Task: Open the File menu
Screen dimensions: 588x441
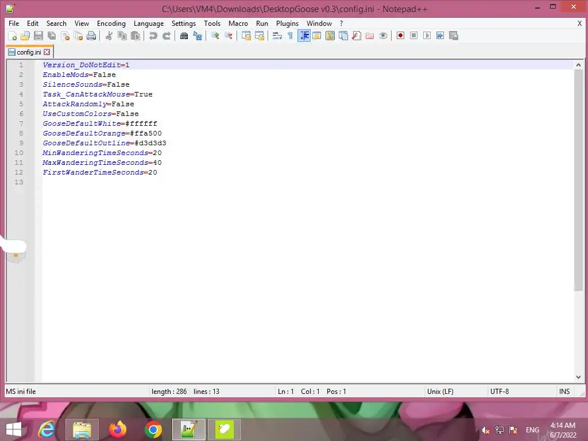Action: pyautogui.click(x=14, y=23)
